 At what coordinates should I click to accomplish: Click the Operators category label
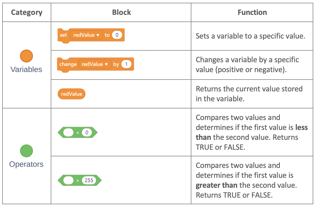click(26, 164)
